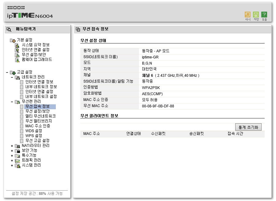This screenshot has height=201, width=276.
Task: Click the 다시 (reload) icon in header
Action: [247, 15]
